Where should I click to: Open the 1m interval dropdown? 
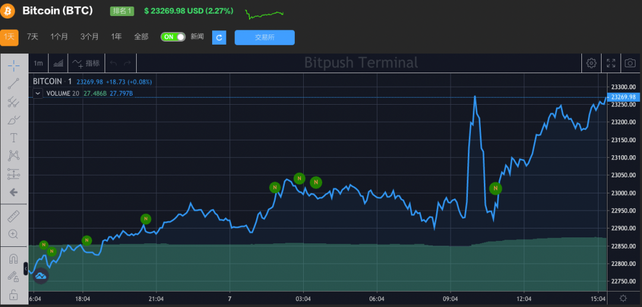click(38, 63)
